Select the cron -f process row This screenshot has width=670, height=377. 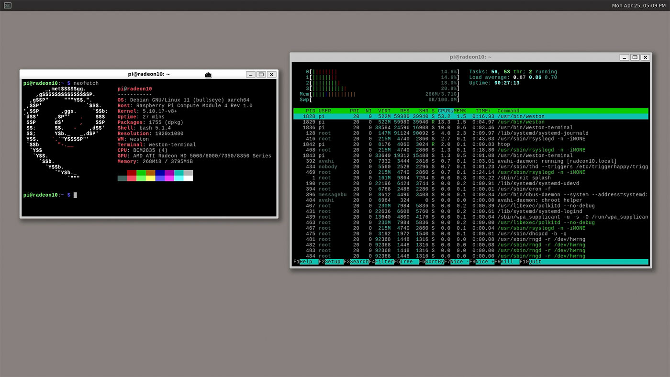click(471, 189)
